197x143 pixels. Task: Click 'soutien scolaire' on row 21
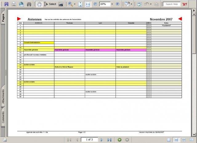[x=91, y=75]
